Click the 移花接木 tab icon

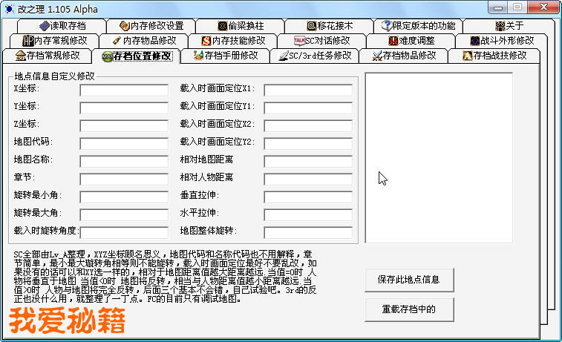312,26
